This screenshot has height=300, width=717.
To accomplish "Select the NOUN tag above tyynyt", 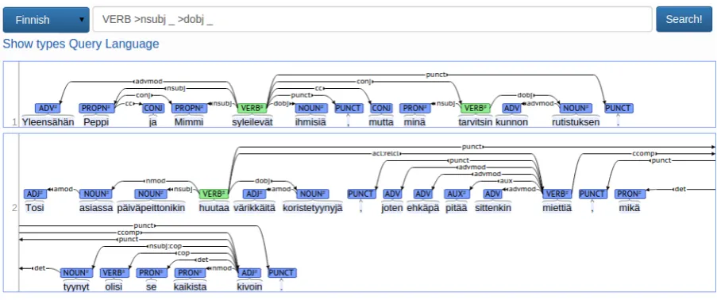I will pos(76,273).
